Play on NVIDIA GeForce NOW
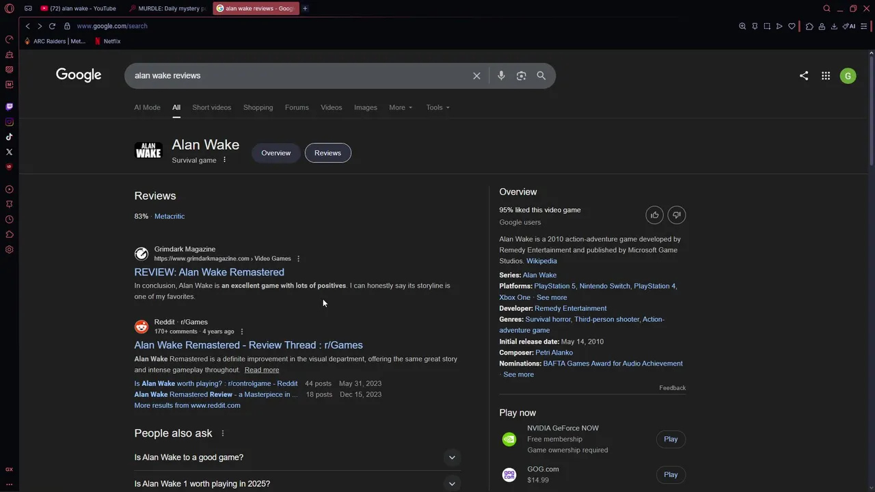Screen dimensions: 875x492 671,439
